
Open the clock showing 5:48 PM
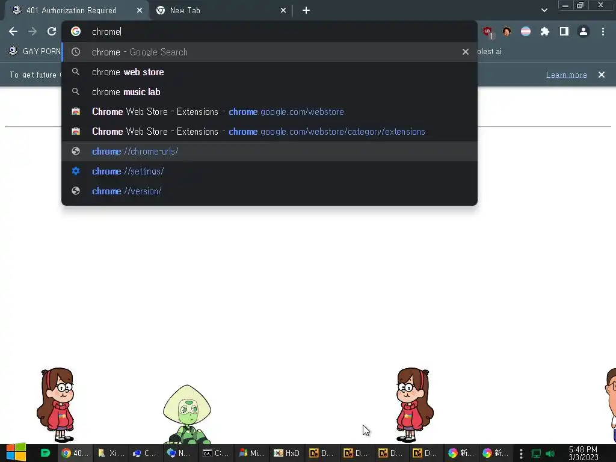(x=584, y=453)
